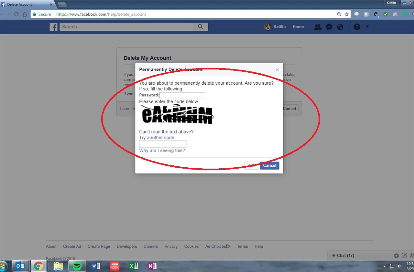
Task: Open the Help footer link
Action: click(259, 246)
